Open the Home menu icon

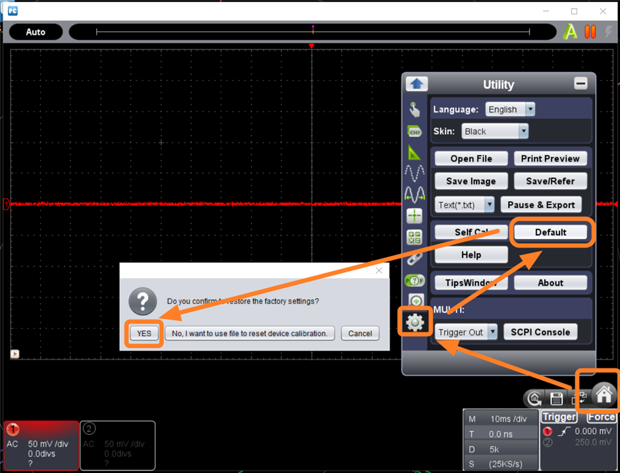pyautogui.click(x=604, y=394)
